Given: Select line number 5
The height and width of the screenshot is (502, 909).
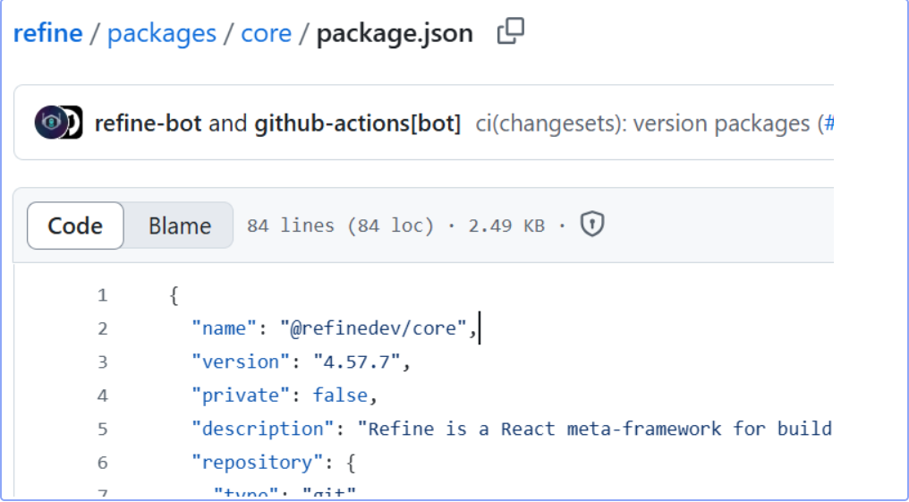Looking at the screenshot, I should 103,429.
